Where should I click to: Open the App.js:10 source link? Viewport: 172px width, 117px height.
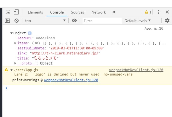pyautogui.click(x=154, y=28)
